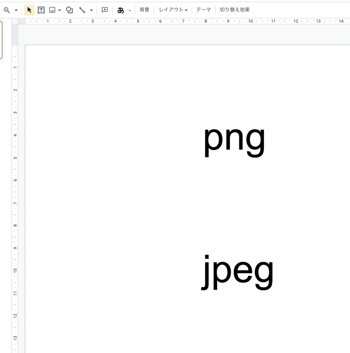Select the slide thumbnail in the filmstrip
Screen dimensions: 350x353
(x=1, y=40)
